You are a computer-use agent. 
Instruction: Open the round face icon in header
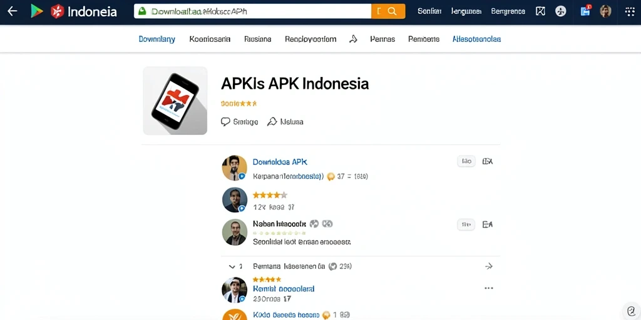(x=561, y=11)
